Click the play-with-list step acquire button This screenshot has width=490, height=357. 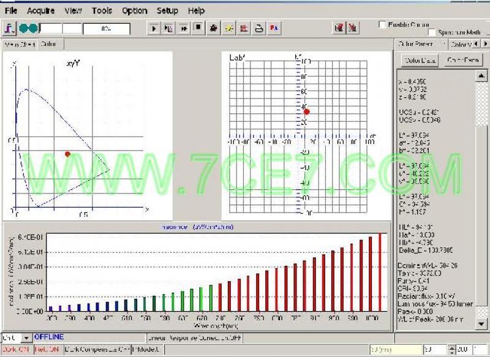168,28
